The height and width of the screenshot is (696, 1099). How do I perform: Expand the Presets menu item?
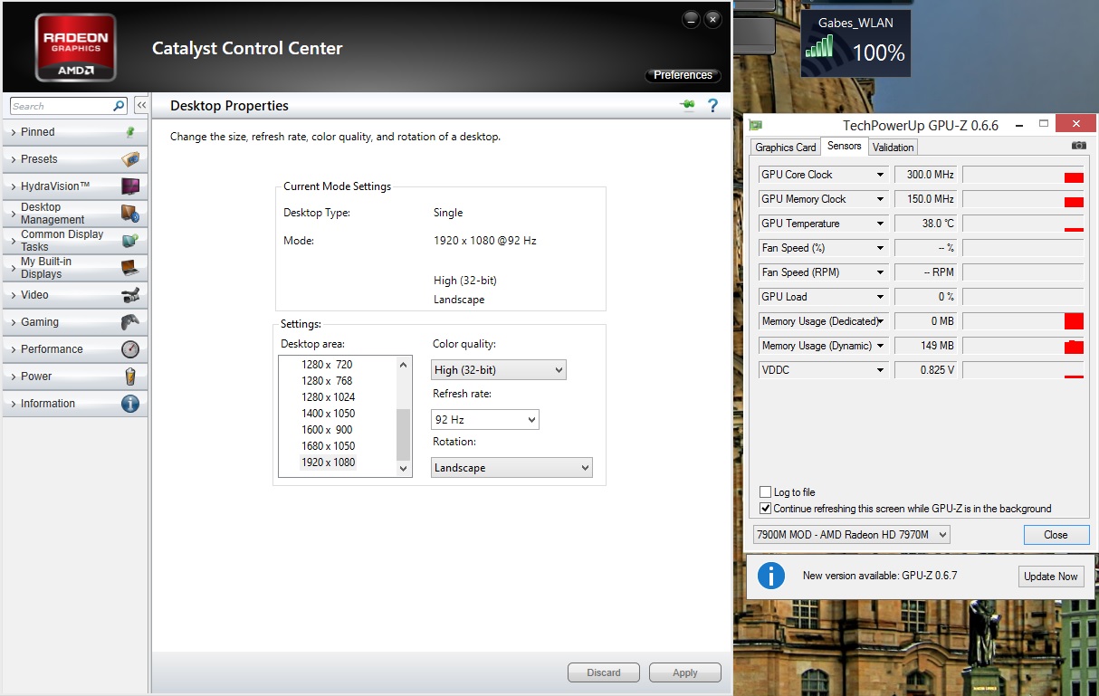[75, 159]
